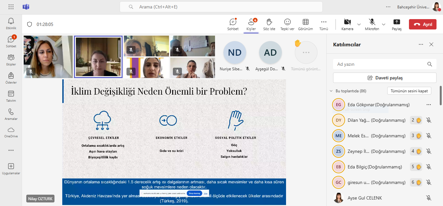Expand the microphone options dropdown arrow

tap(384, 24)
